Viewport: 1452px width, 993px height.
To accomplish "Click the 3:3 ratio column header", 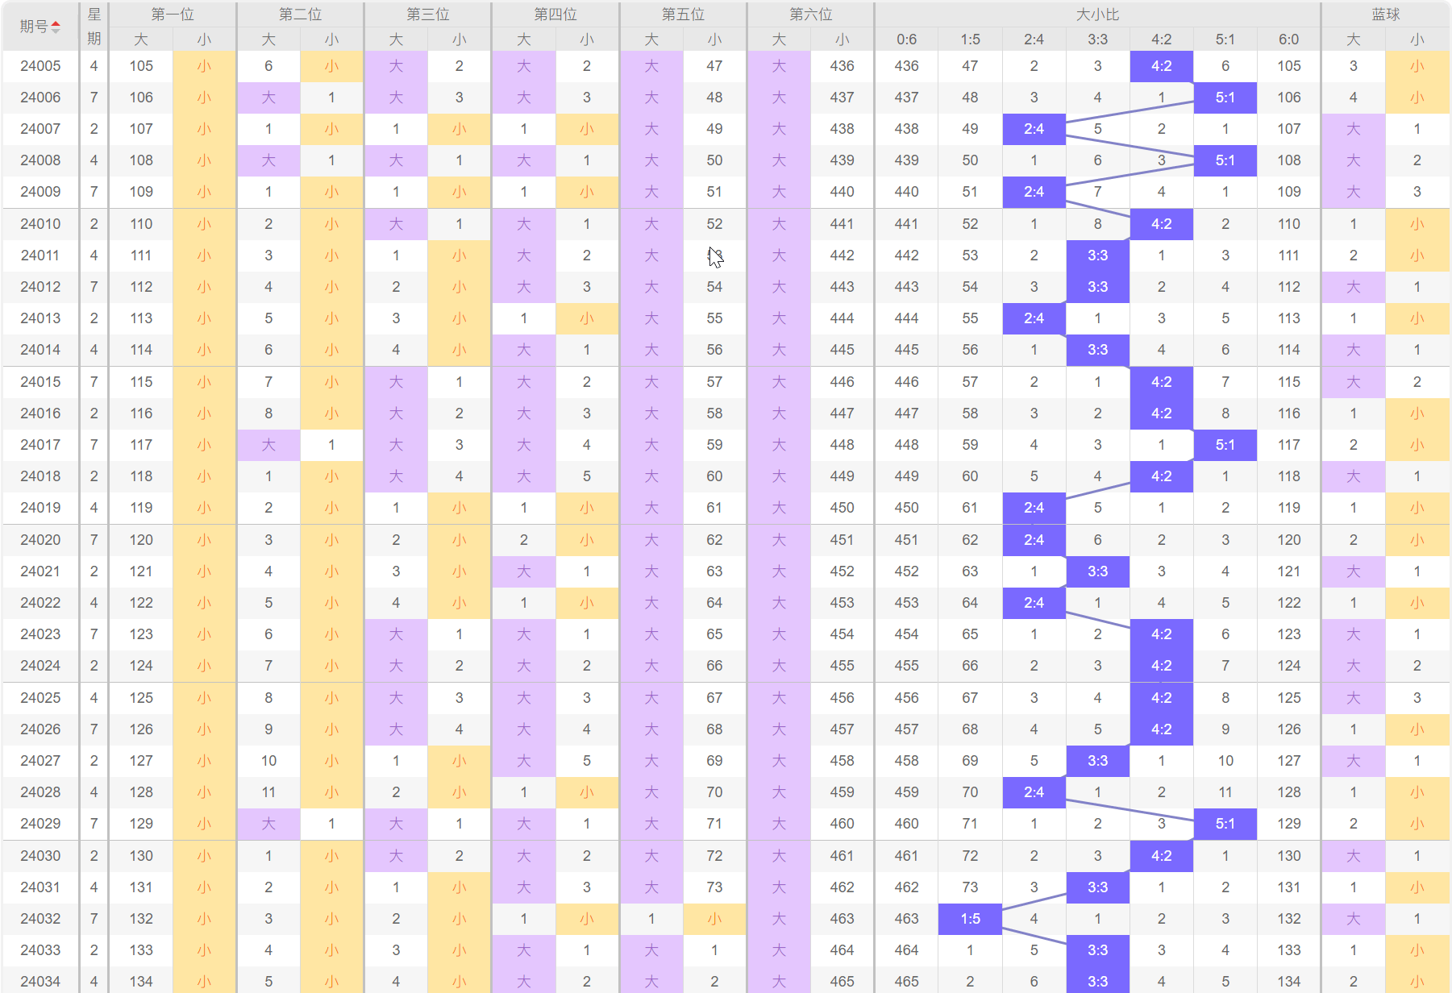I will 1097,39.
